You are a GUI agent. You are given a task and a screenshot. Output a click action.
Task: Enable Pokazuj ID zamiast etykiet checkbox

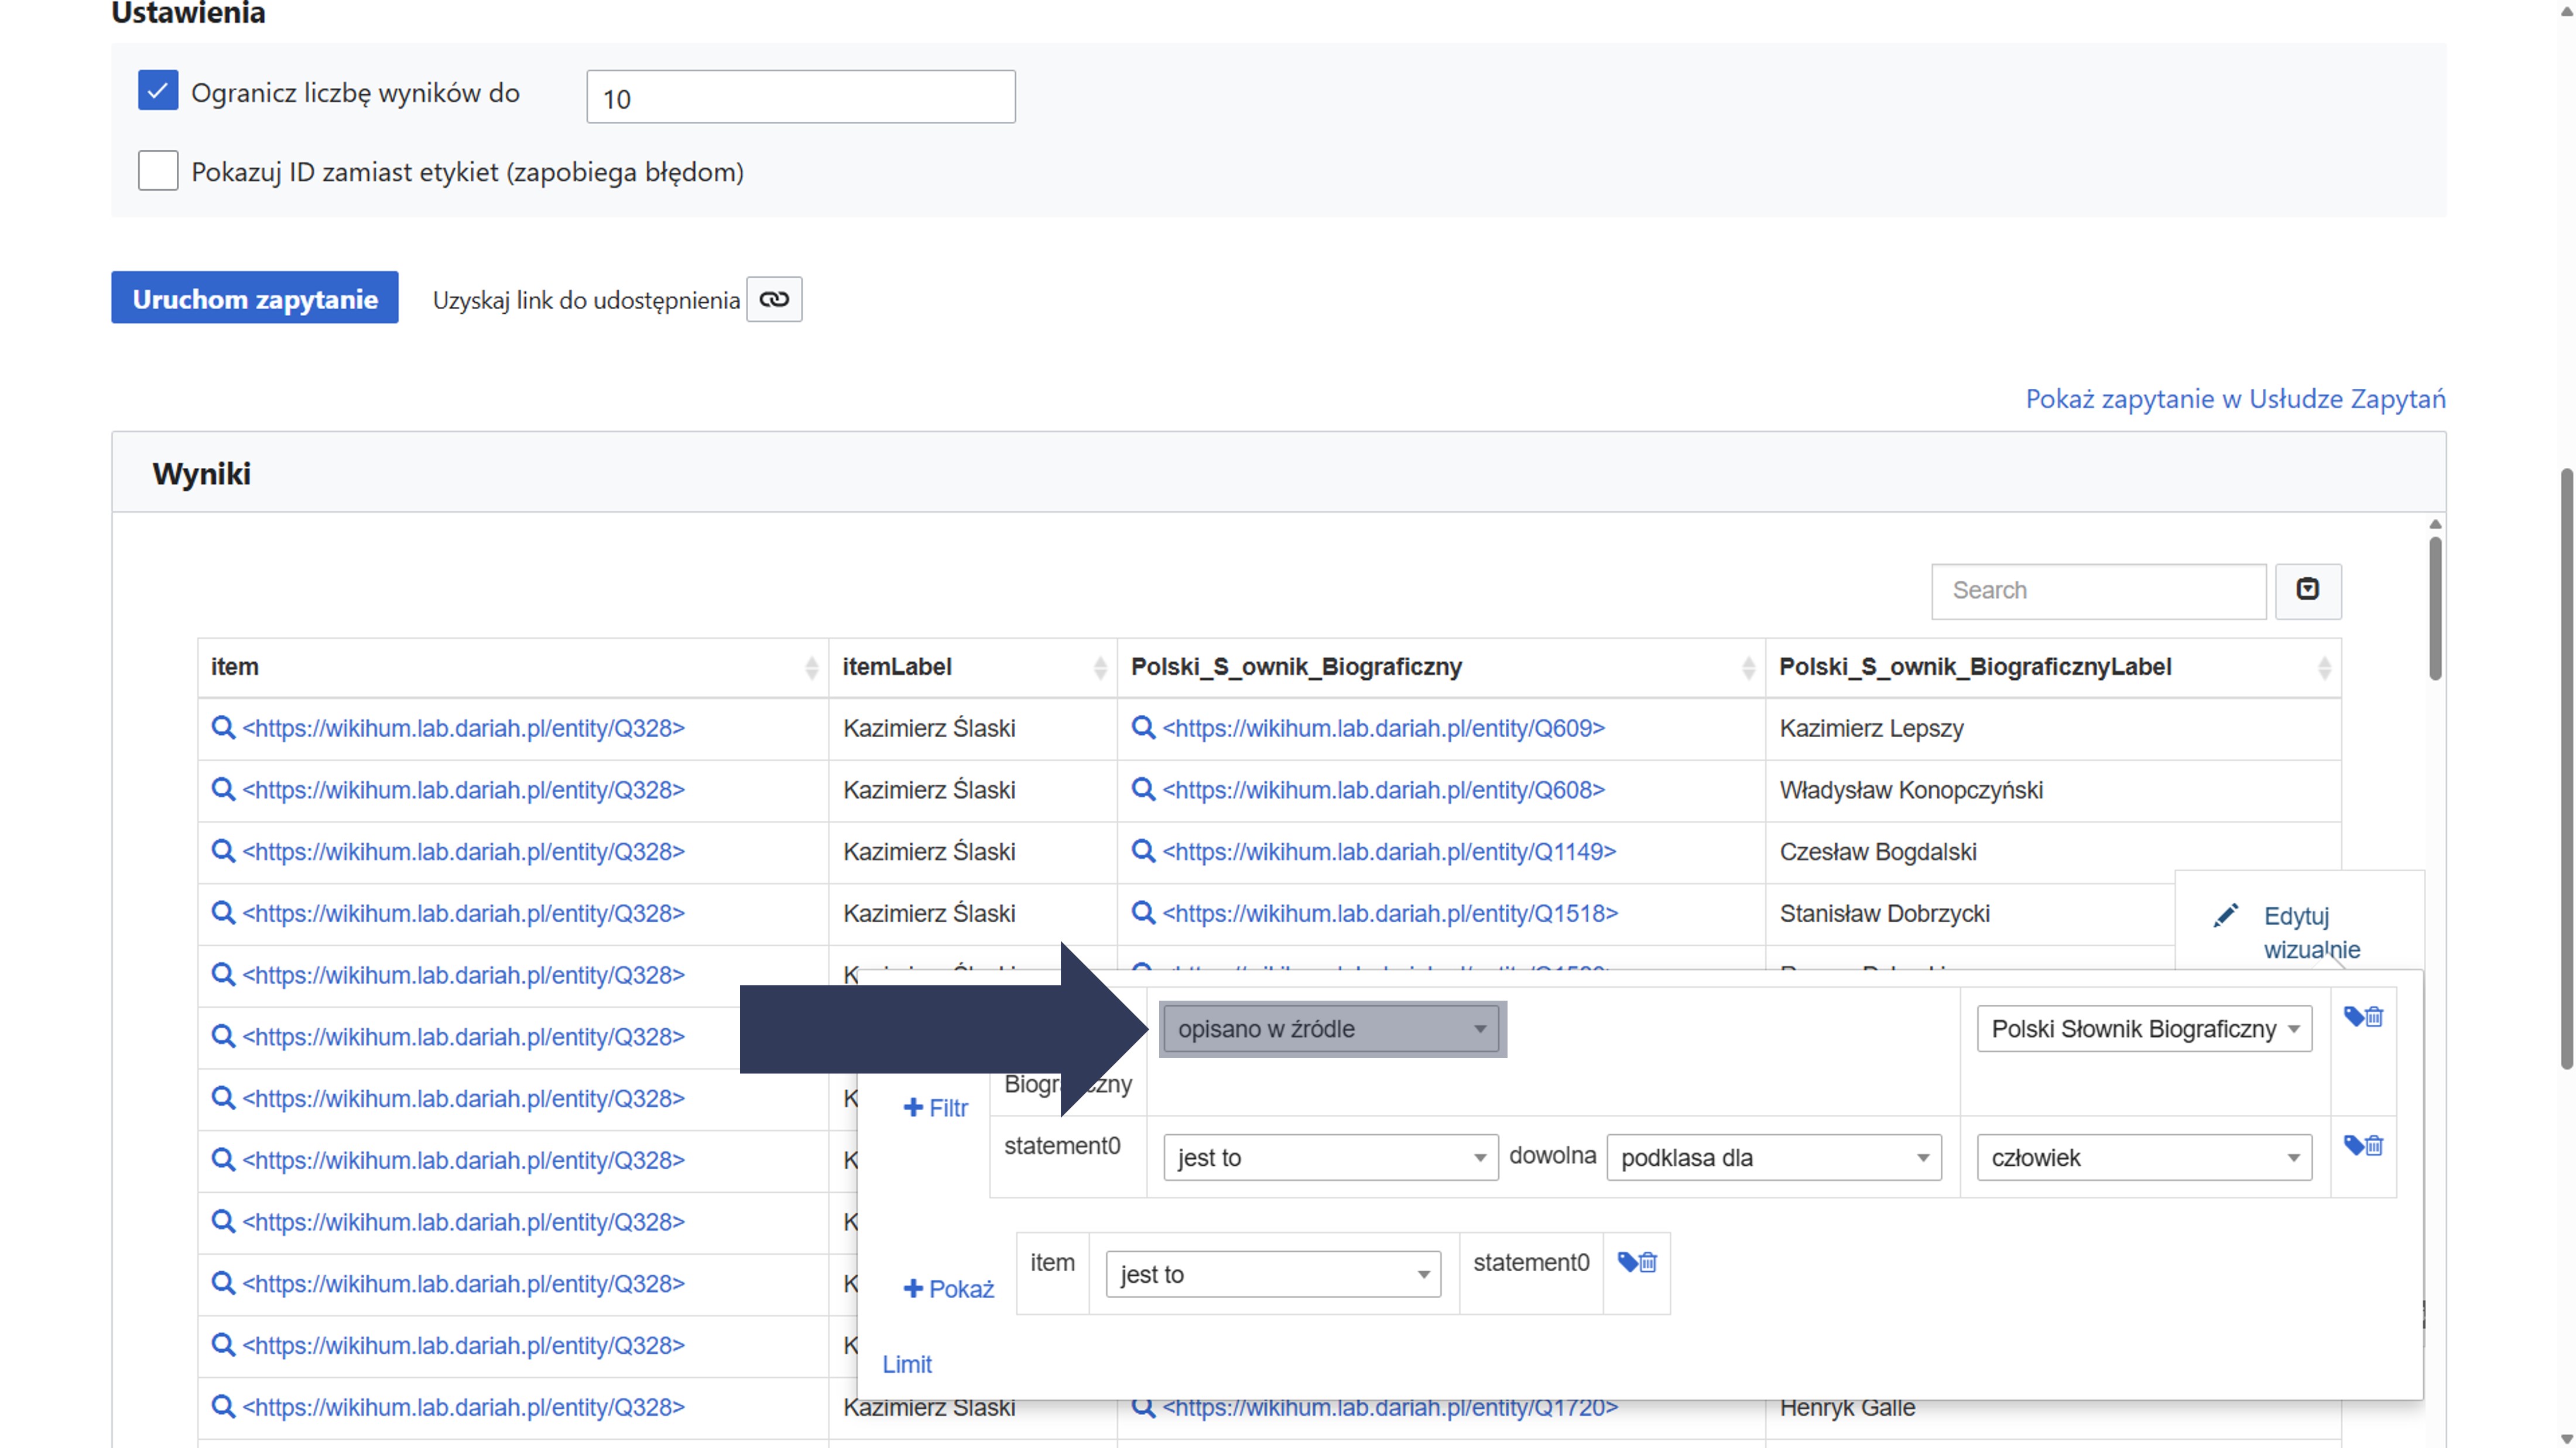[158, 171]
